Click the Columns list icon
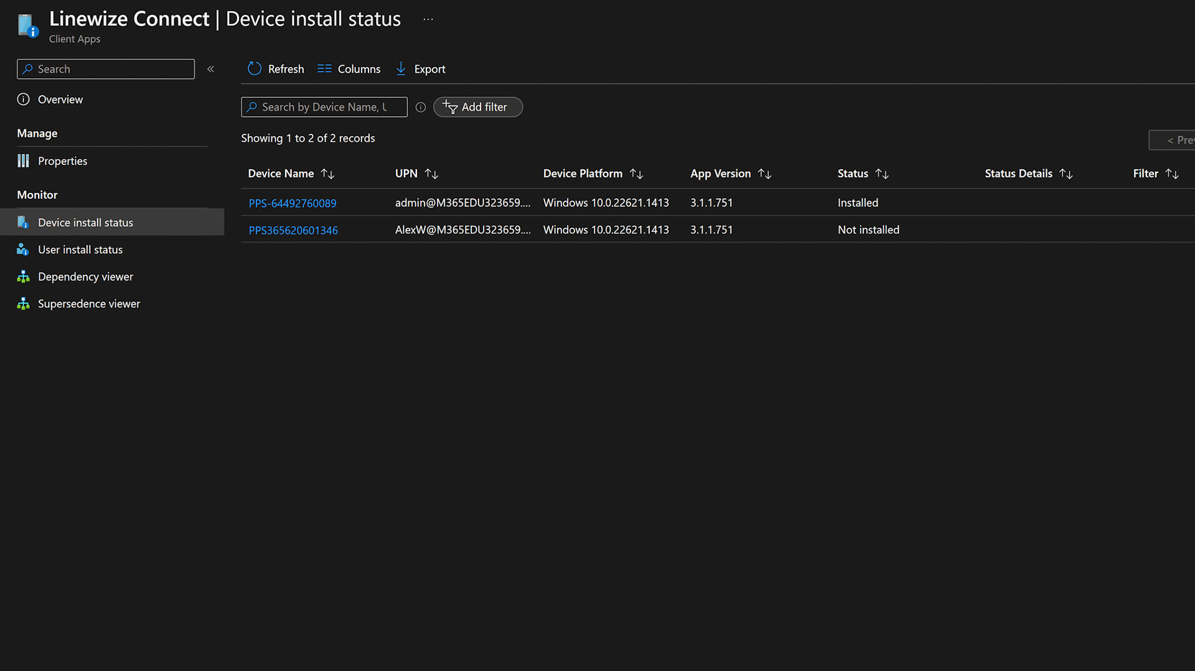Screen dimensions: 1195x671 pos(324,68)
